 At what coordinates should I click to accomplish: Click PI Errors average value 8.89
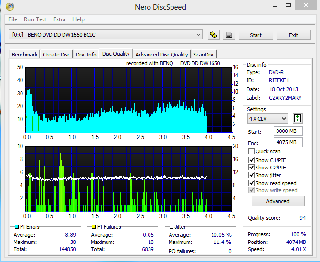coord(70,235)
